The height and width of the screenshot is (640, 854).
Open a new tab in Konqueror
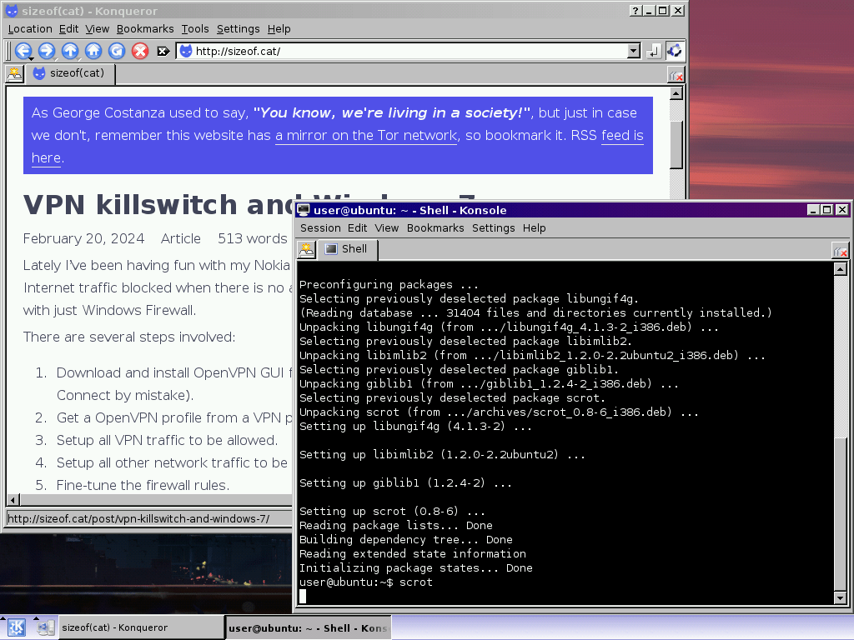pos(15,74)
